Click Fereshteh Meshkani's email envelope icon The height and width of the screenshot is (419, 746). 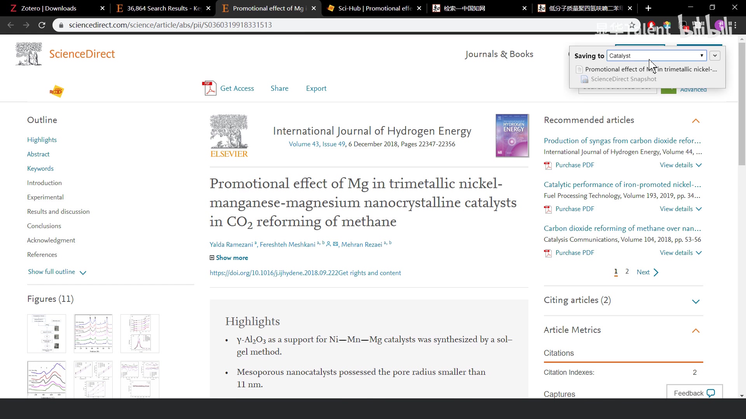[336, 244]
